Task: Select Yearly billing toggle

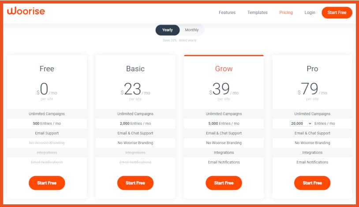Action: pos(167,30)
